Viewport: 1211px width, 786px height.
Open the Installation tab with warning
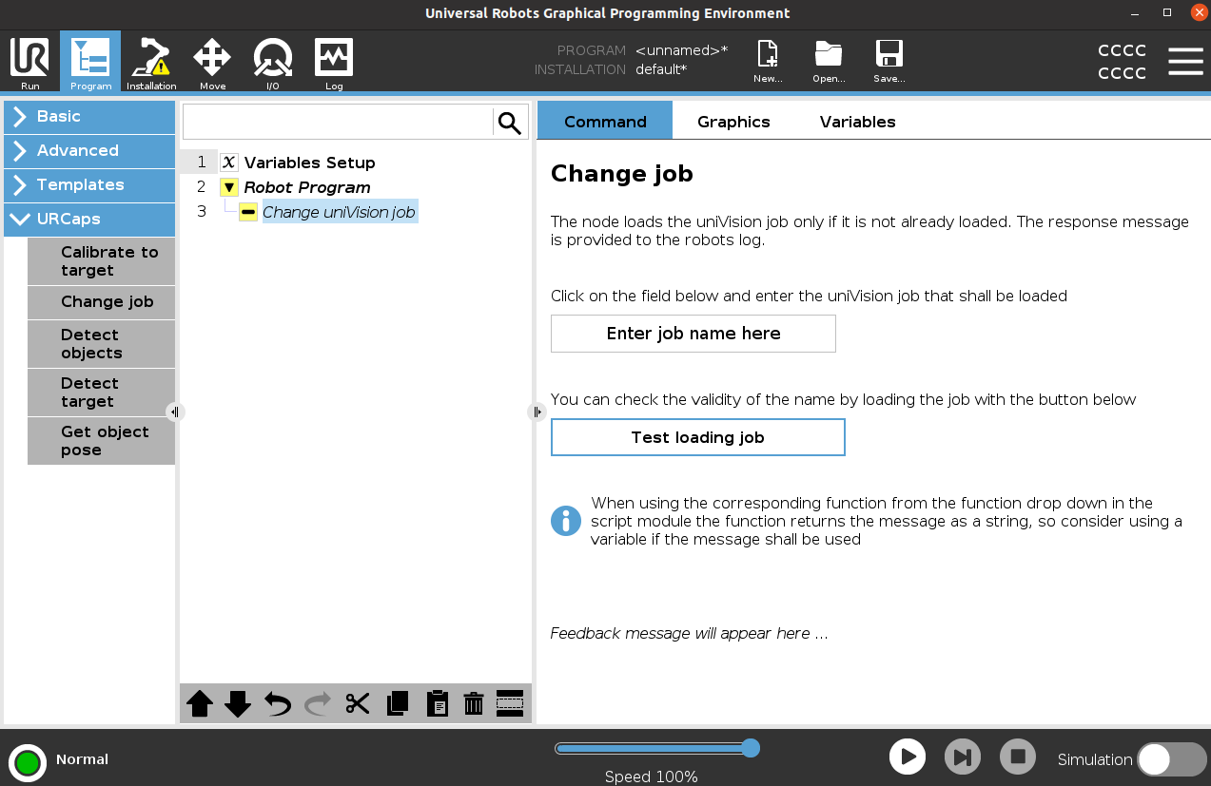coord(151,63)
